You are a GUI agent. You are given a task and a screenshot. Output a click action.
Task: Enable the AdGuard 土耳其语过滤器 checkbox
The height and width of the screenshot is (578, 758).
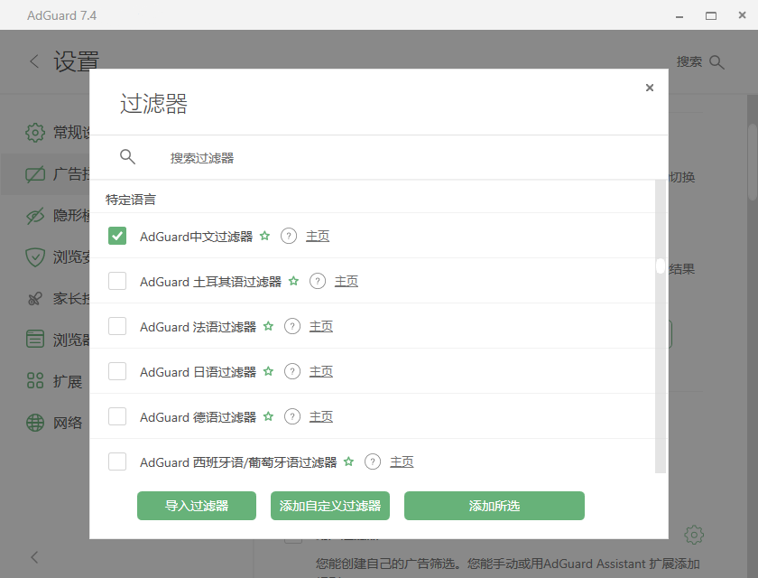117,281
